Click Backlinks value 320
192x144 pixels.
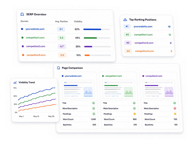coord(94,125)
